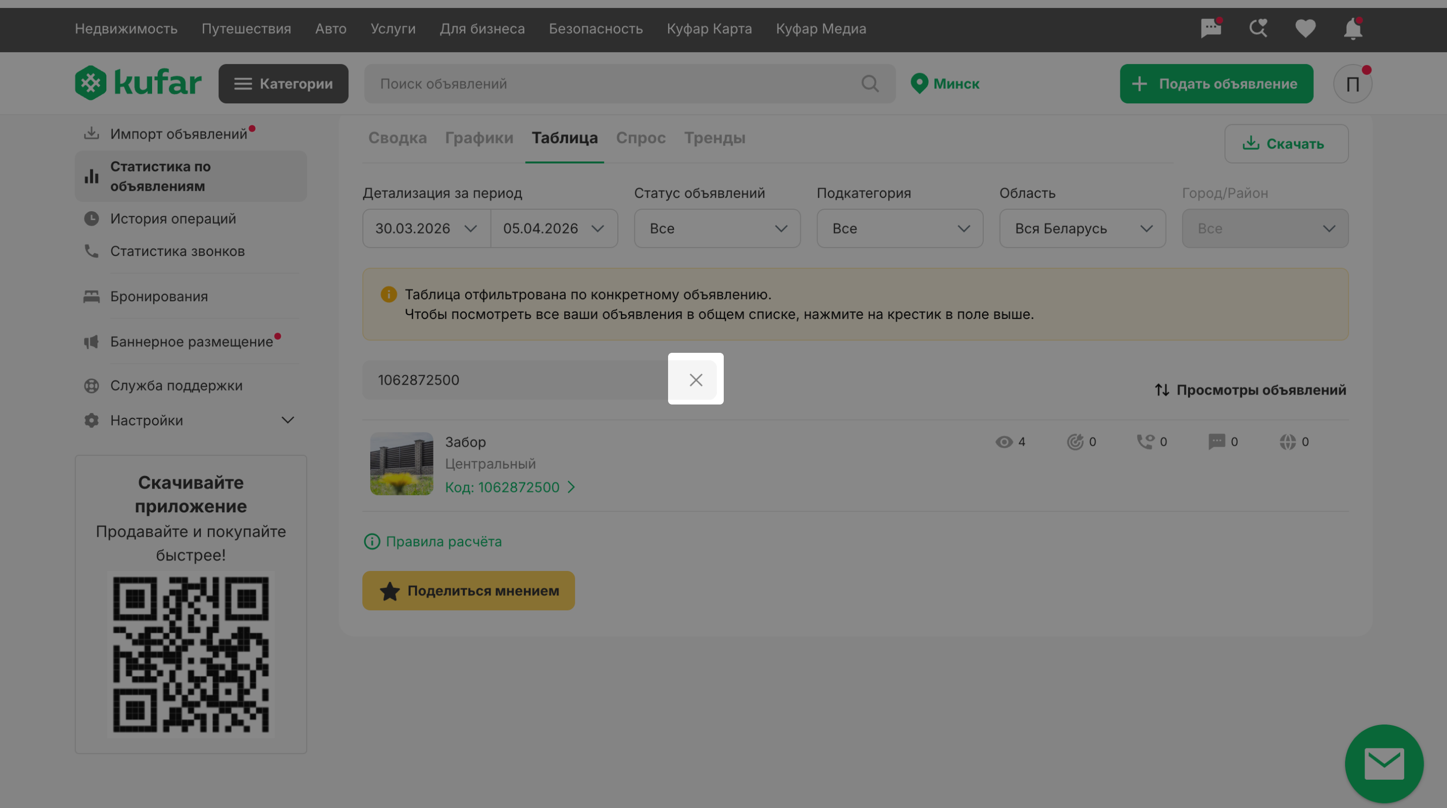This screenshot has height=808, width=1447.
Task: Open notifications bell icon
Action: pos(1353,29)
